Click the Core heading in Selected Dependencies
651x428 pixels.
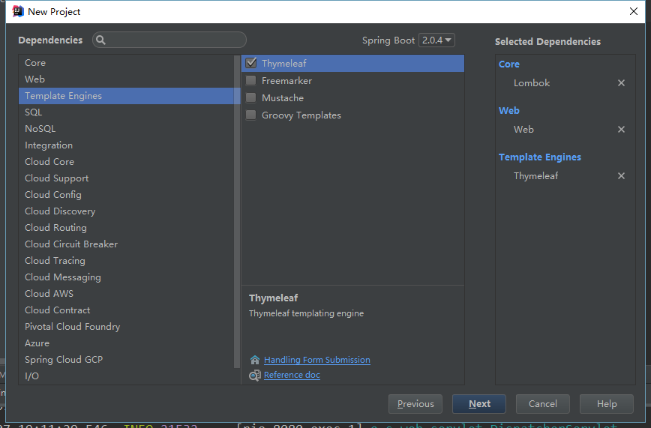tap(509, 64)
